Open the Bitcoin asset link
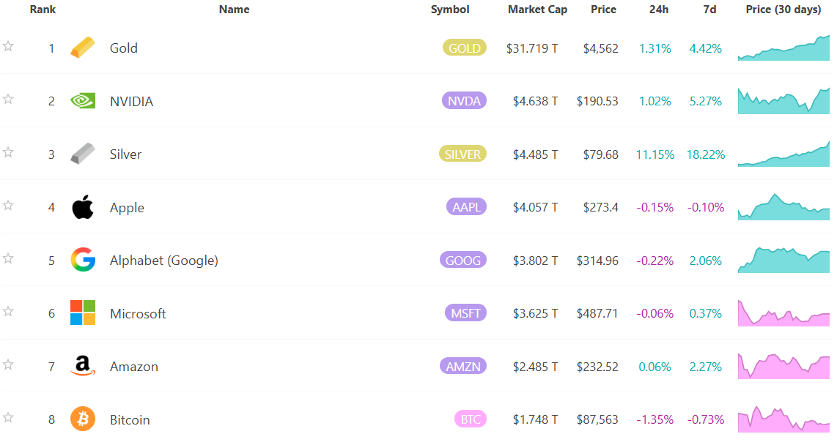This screenshot has height=445, width=837. pyautogui.click(x=130, y=419)
